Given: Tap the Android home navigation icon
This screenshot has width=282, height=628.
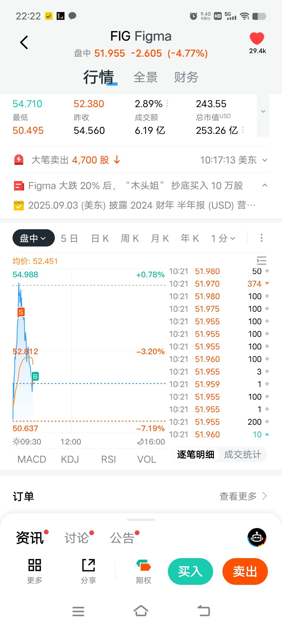Looking at the screenshot, I should pyautogui.click(x=141, y=611).
